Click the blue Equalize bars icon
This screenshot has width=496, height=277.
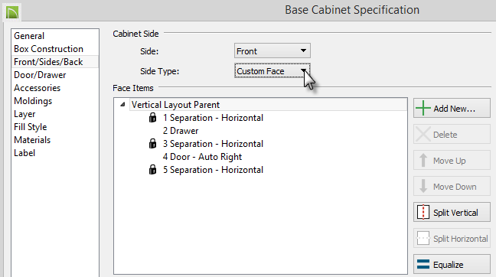pyautogui.click(x=423, y=264)
